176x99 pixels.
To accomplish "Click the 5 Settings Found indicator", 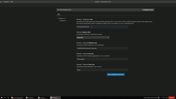I will pyautogui.click(x=148, y=10).
